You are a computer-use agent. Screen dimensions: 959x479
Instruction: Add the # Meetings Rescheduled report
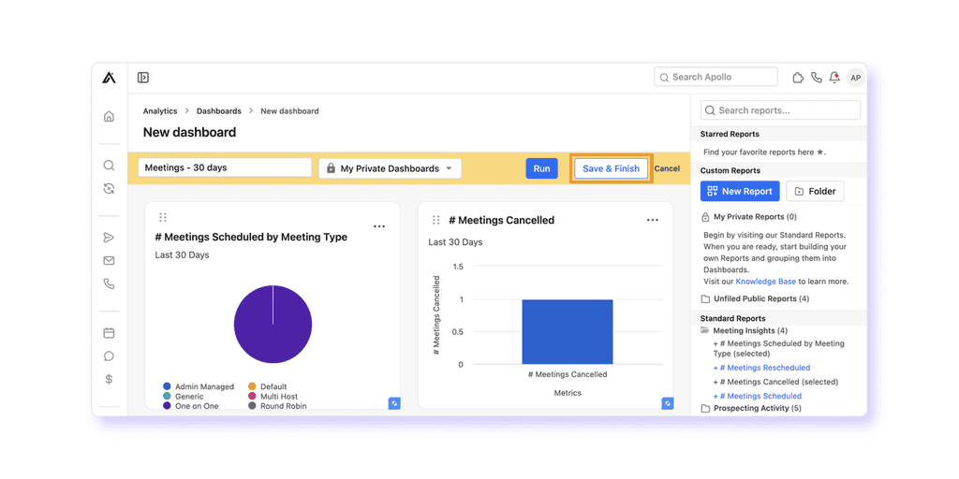(762, 368)
